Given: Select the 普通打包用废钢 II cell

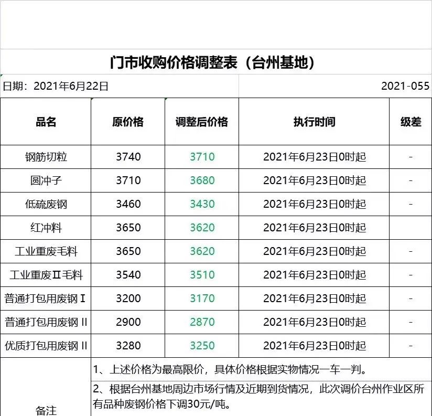Looking at the screenshot, I should coord(46,322).
